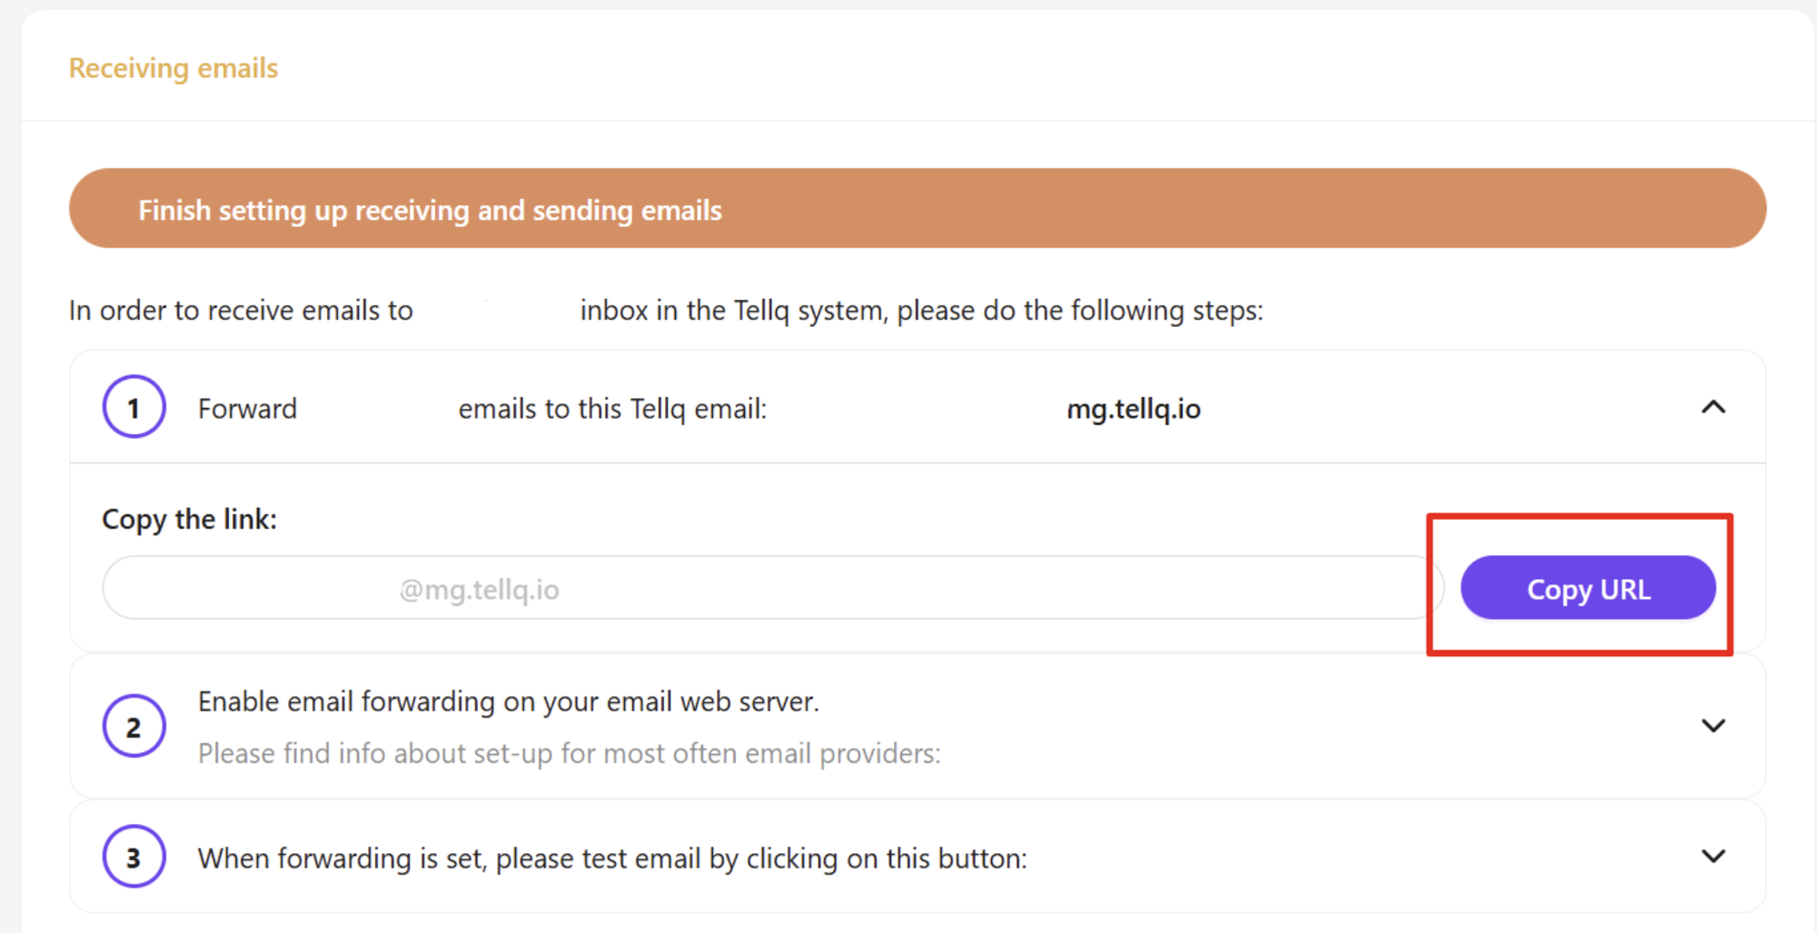Collapse step 1 forwarding section chevron
This screenshot has height=933, width=1817.
coord(1713,407)
